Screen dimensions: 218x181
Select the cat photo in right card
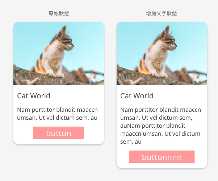coord(162,53)
